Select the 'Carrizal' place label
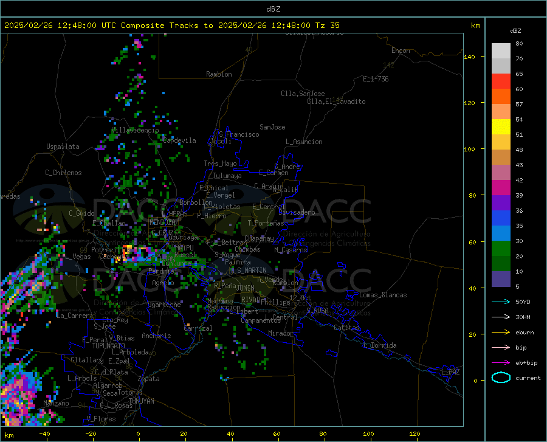Image resolution: width=547 pixels, height=442 pixels. [198, 328]
